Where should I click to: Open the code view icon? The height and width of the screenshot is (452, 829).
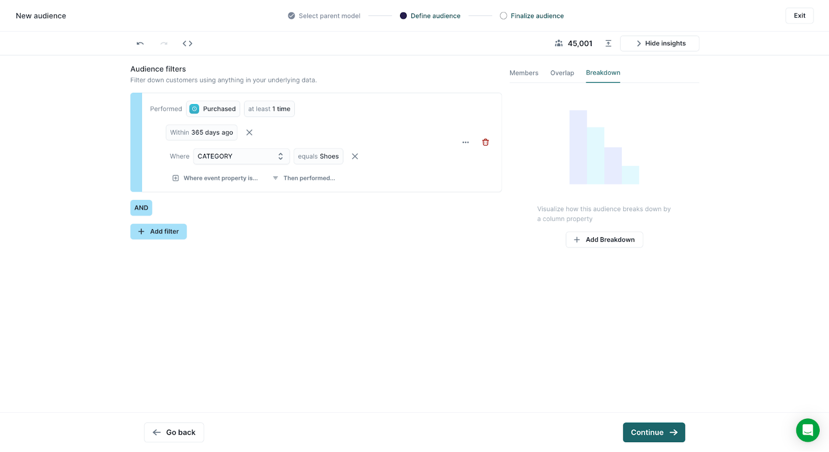(x=188, y=43)
